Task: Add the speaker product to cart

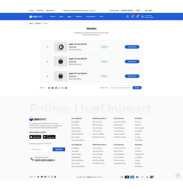Action: (132, 47)
